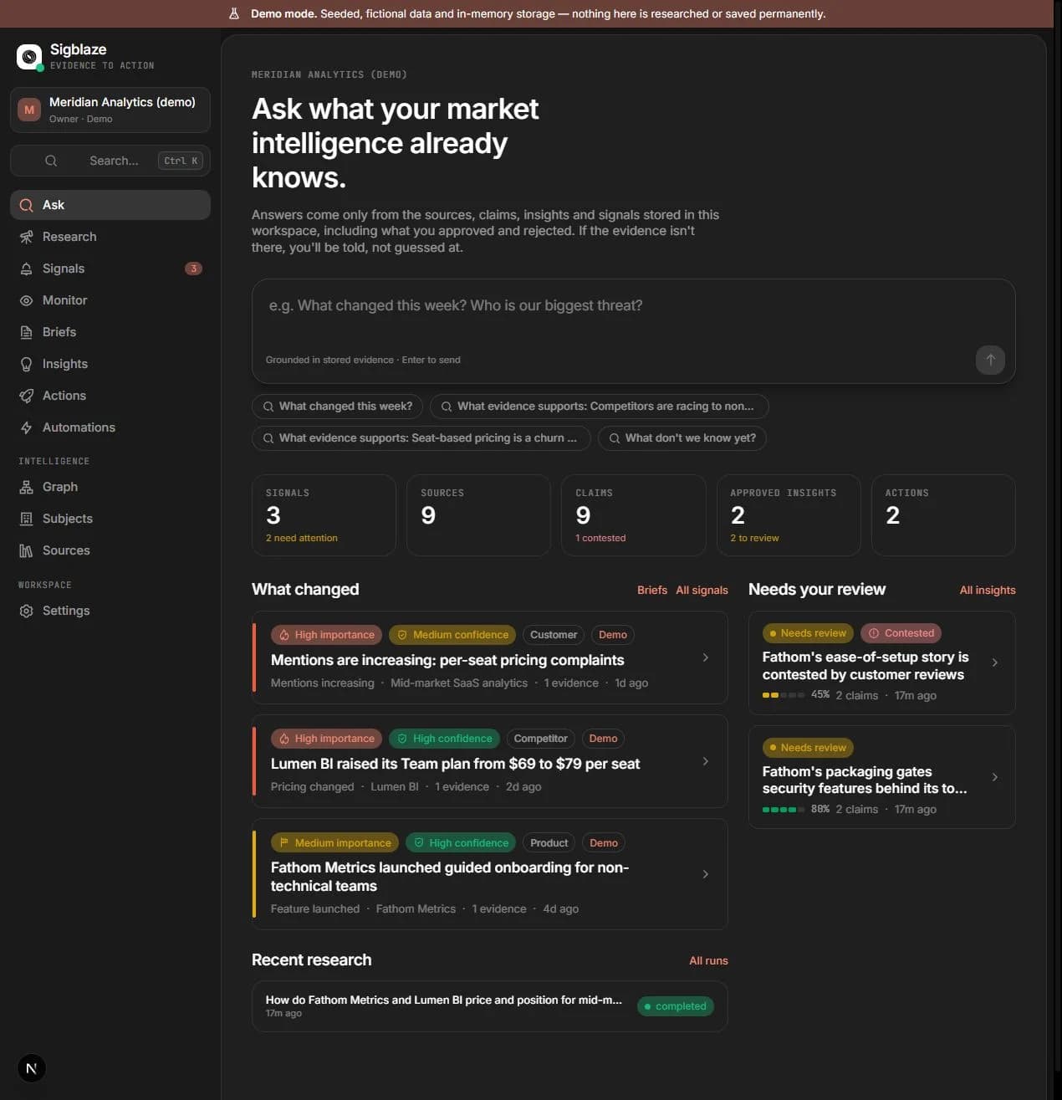
Task: Open the Signals stat card
Action: tap(324, 515)
